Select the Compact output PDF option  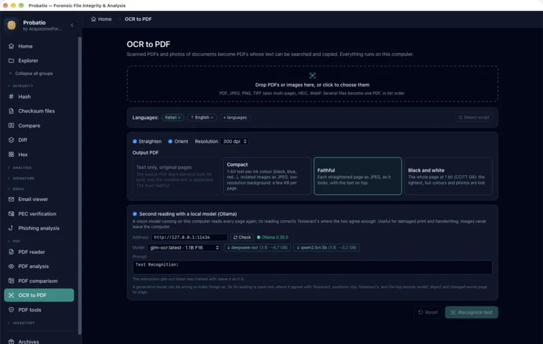[267, 176]
